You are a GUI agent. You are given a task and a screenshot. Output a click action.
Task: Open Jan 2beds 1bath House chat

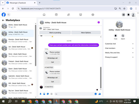[x=17, y=48]
